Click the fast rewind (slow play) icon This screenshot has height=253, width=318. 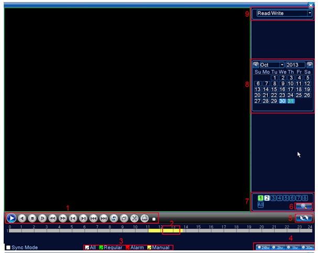coord(52,218)
